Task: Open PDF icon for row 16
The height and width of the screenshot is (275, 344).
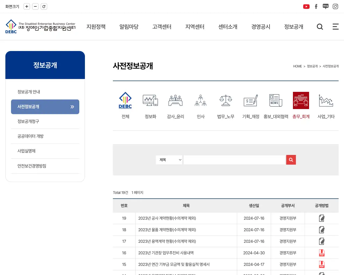Action: pos(322,253)
